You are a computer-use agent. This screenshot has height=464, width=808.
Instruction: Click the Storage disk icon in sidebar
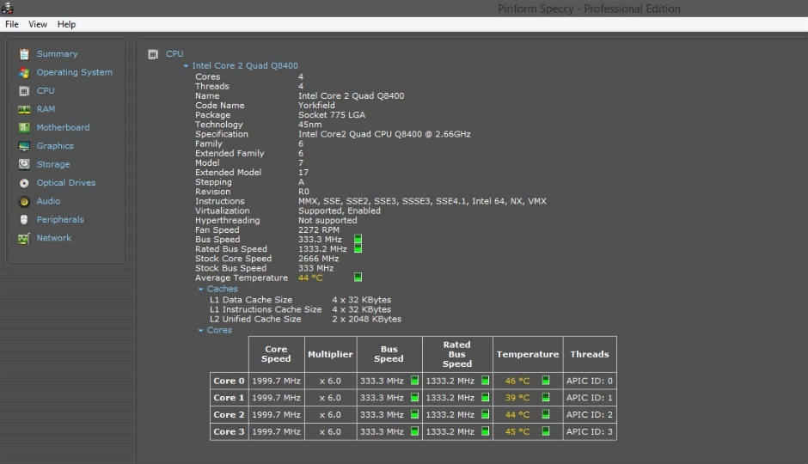(x=24, y=164)
